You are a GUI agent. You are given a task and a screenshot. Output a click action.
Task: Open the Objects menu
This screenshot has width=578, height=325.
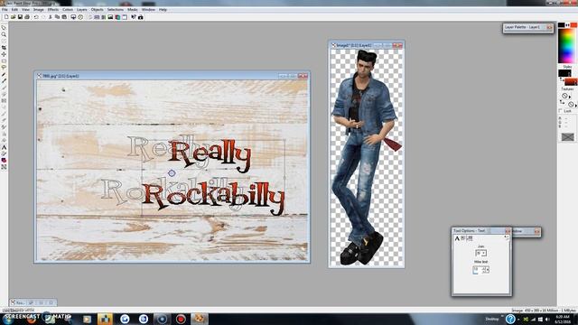(x=97, y=10)
